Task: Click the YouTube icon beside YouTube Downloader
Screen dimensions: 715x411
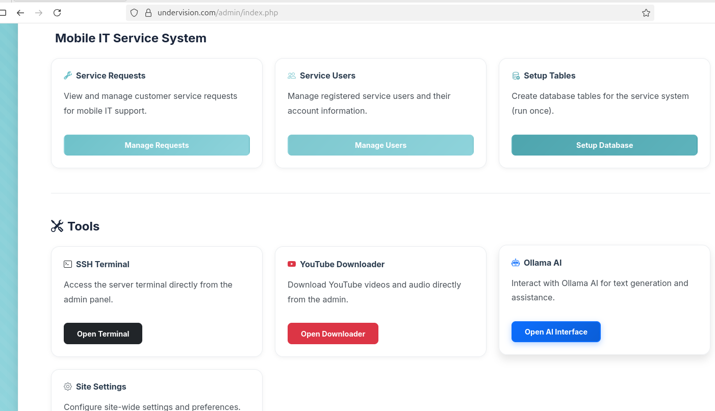Action: pos(292,264)
